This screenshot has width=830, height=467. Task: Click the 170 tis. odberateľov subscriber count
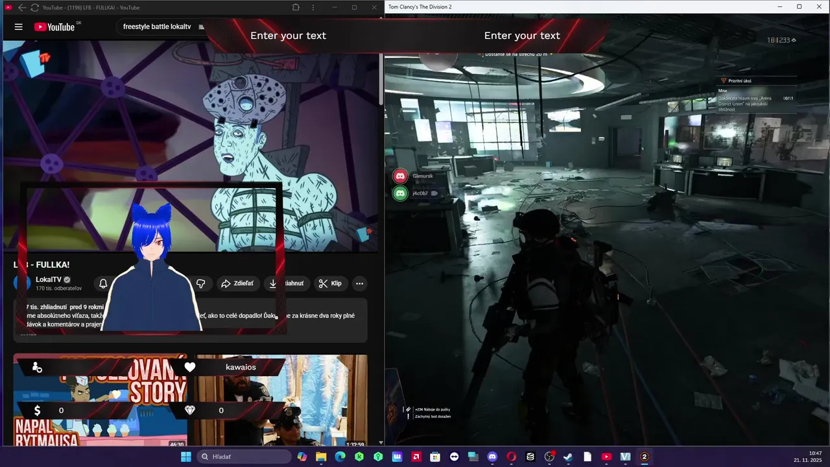(x=59, y=288)
